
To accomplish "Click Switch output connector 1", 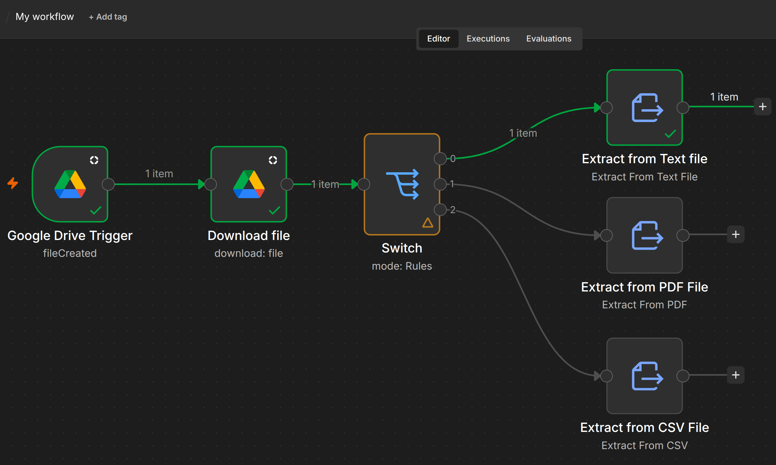I will pos(440,184).
